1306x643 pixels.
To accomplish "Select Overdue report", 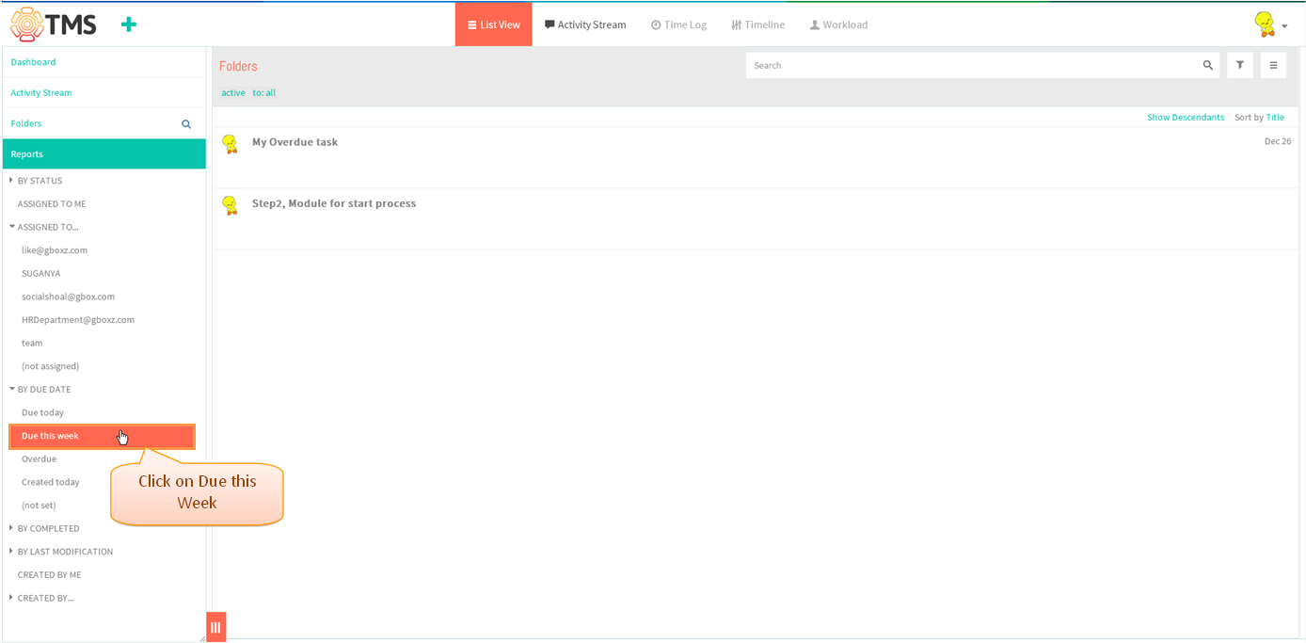I will pyautogui.click(x=39, y=459).
